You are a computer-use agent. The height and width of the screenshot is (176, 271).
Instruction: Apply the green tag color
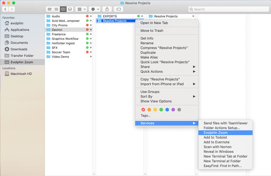[x=161, y=110]
